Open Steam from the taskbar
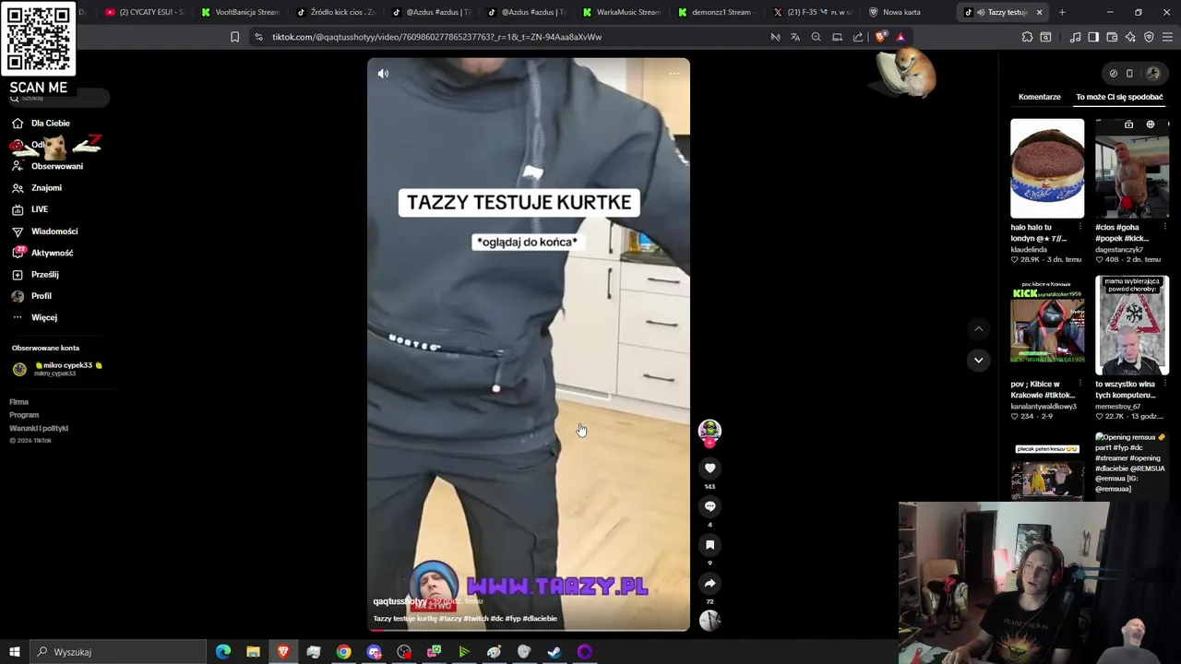1181x664 pixels. tap(555, 652)
